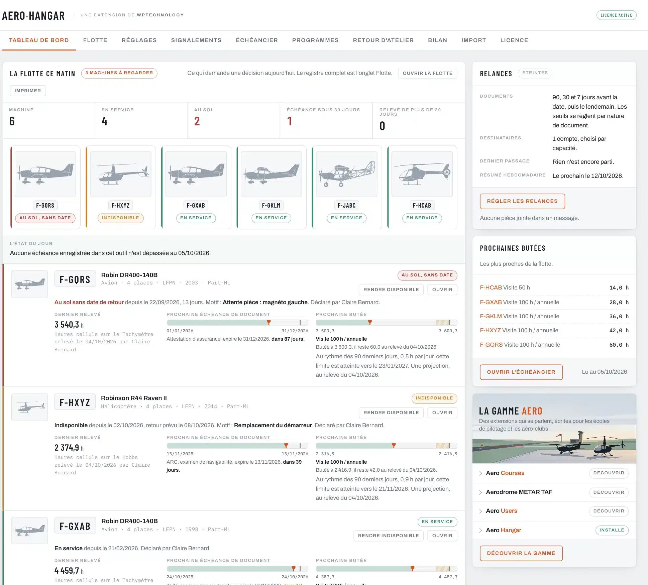Open the Licence tab

pyautogui.click(x=514, y=40)
